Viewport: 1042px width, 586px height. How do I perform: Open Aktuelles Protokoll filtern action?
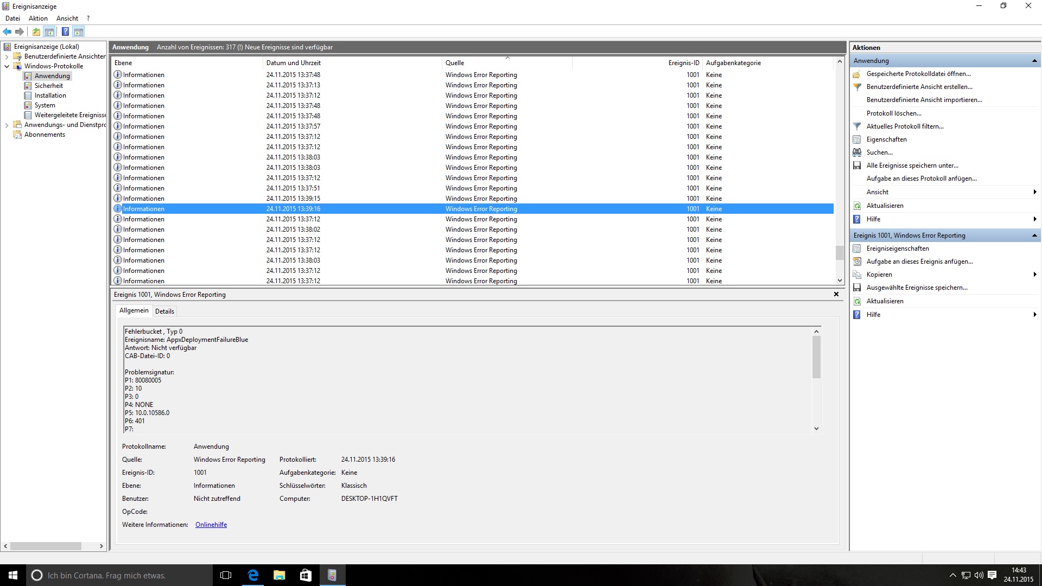pos(905,126)
